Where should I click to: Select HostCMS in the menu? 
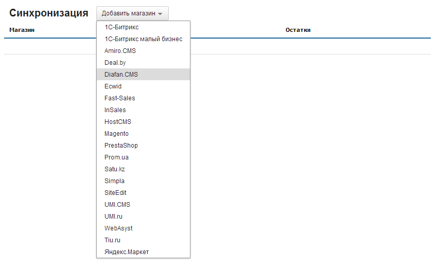[143, 122]
